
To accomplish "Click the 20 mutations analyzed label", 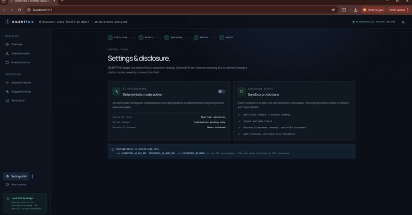I will (x=110, y=22).
